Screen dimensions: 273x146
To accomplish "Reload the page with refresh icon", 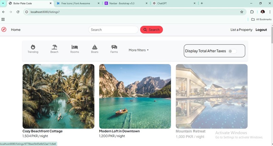I will point(18,12).
